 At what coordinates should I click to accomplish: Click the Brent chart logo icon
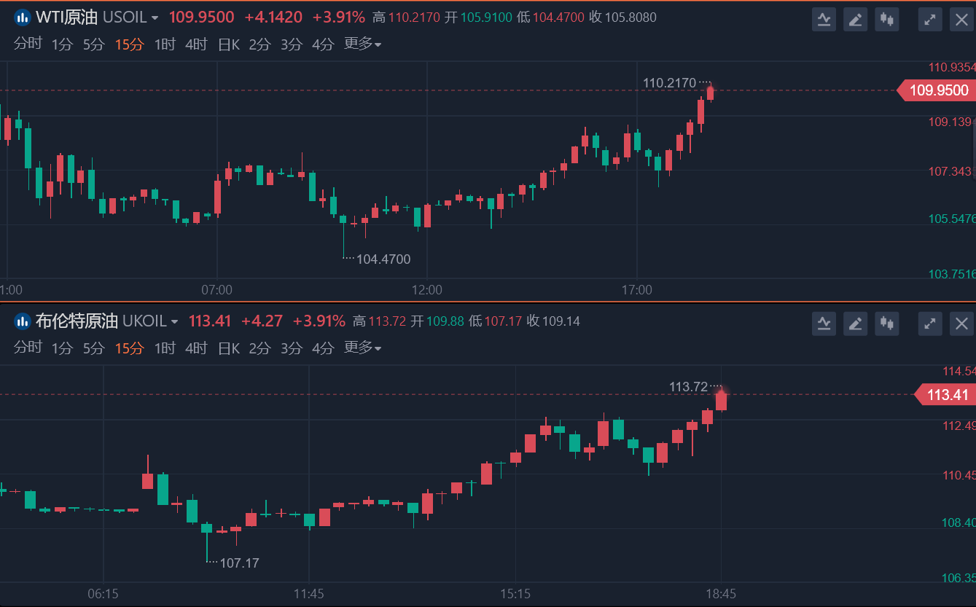tap(23, 321)
